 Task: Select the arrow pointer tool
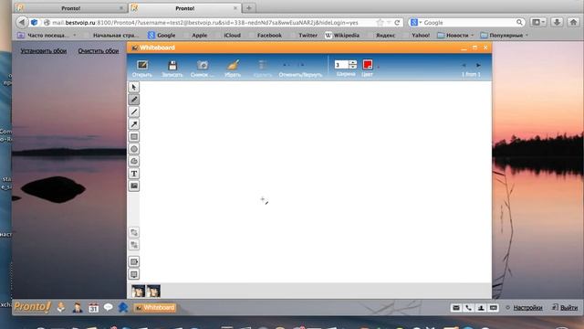tap(134, 88)
